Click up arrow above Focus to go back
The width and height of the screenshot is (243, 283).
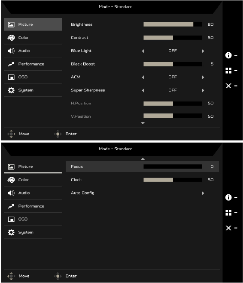(143, 159)
